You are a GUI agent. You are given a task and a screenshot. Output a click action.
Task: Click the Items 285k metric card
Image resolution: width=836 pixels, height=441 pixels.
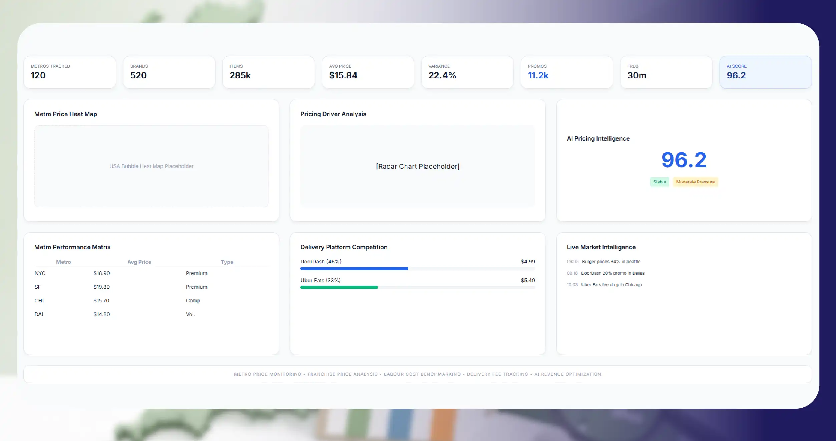coord(269,72)
